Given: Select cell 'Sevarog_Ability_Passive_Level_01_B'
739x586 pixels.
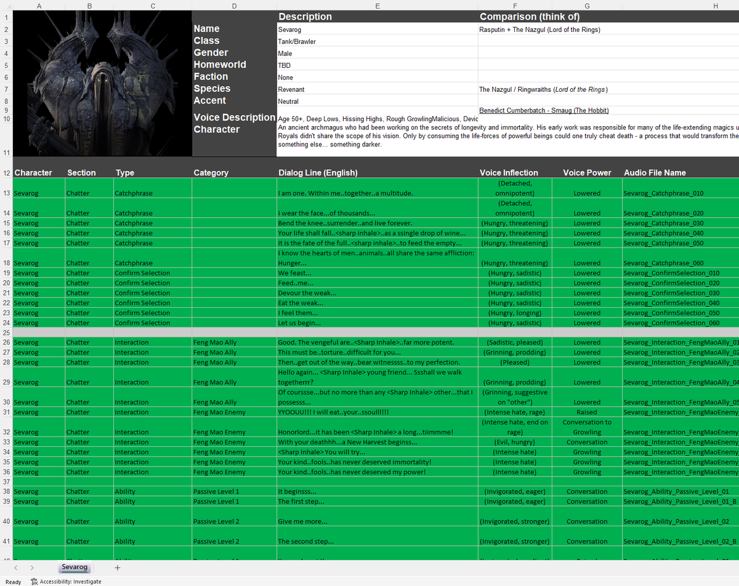Looking at the screenshot, I should [680, 501].
